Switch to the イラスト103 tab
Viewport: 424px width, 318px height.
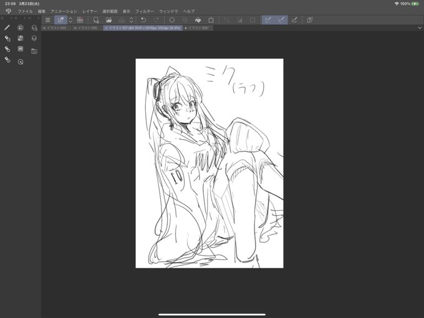(x=56, y=28)
